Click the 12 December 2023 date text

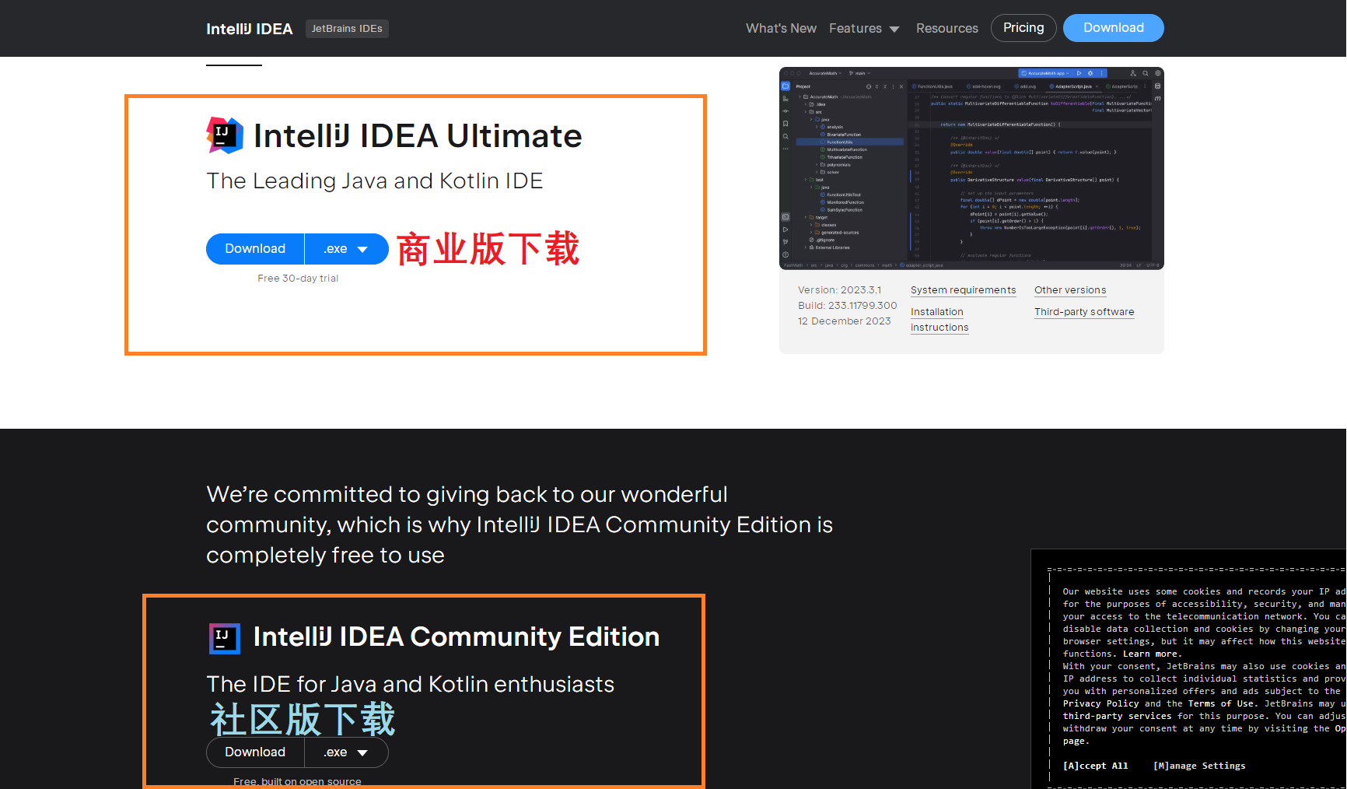[844, 321]
